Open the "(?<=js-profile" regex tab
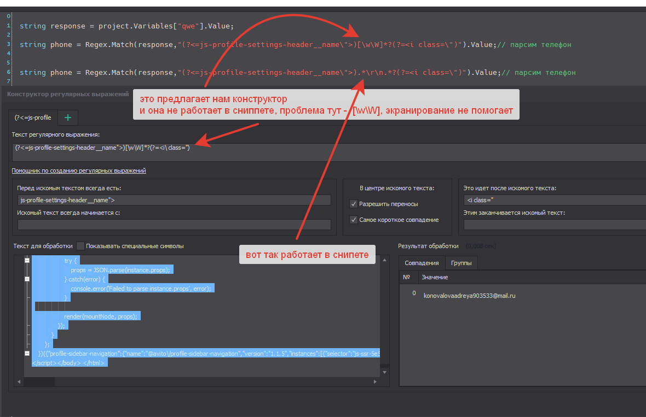Screen dimensions: 646x417 point(33,118)
